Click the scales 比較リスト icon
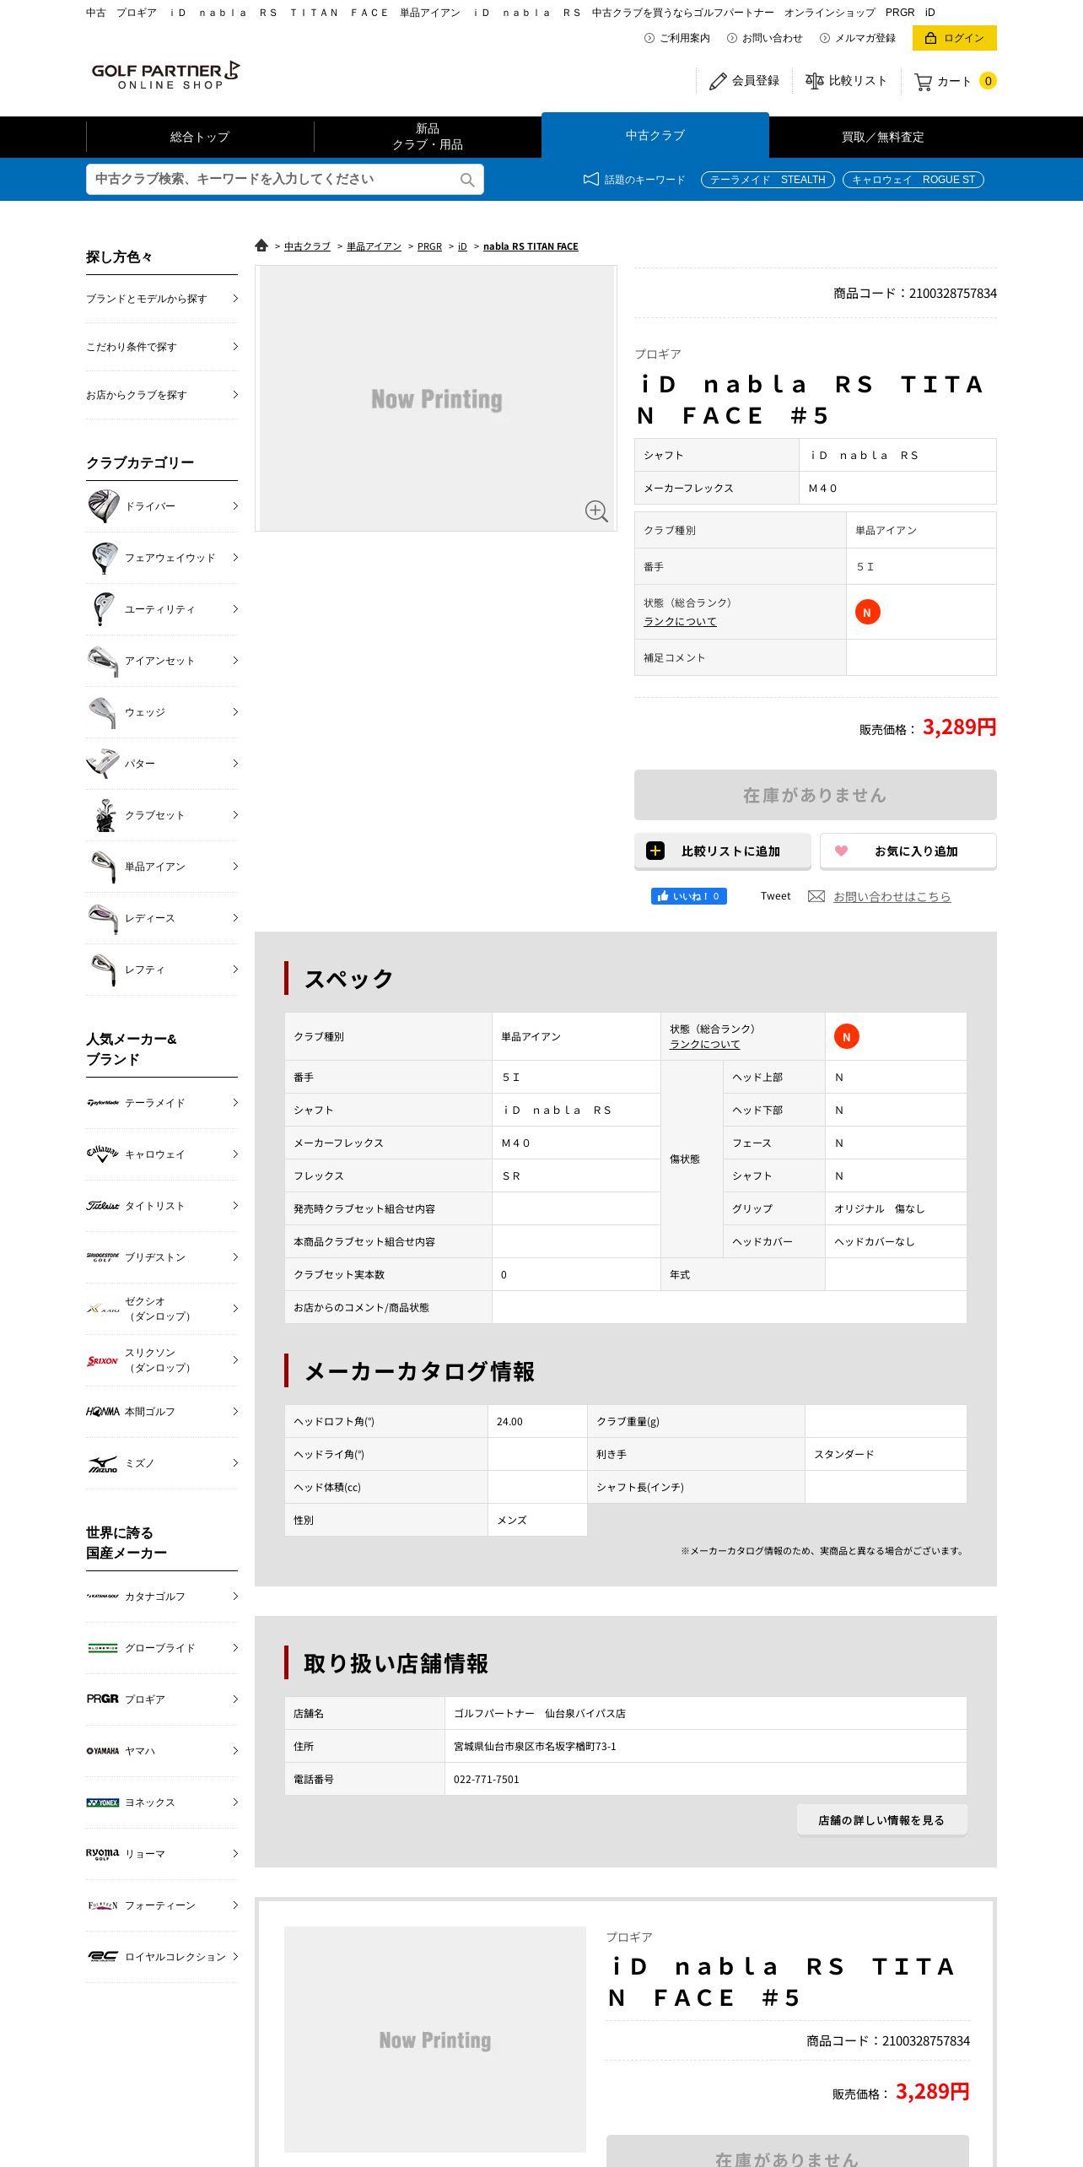 click(x=814, y=81)
